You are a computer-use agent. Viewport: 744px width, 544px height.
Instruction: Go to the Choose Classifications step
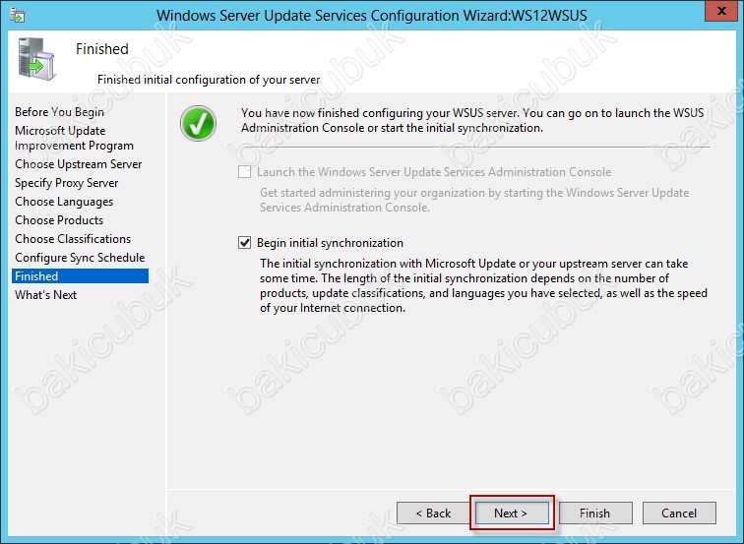[73, 239]
